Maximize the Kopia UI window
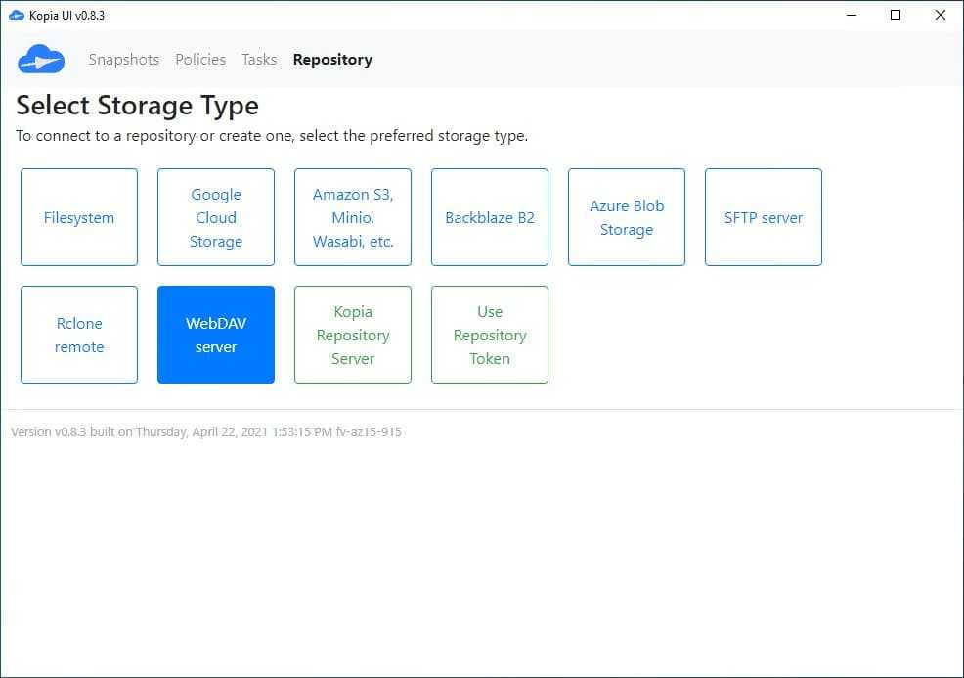 tap(896, 15)
